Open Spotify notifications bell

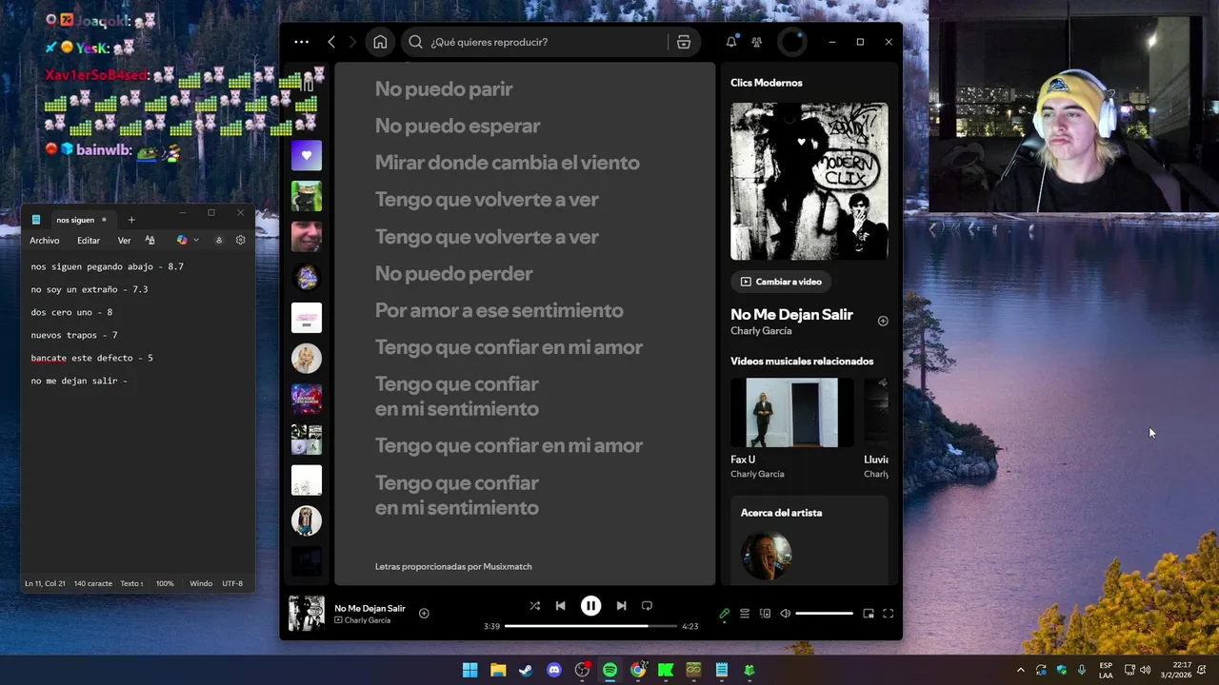pyautogui.click(x=731, y=42)
